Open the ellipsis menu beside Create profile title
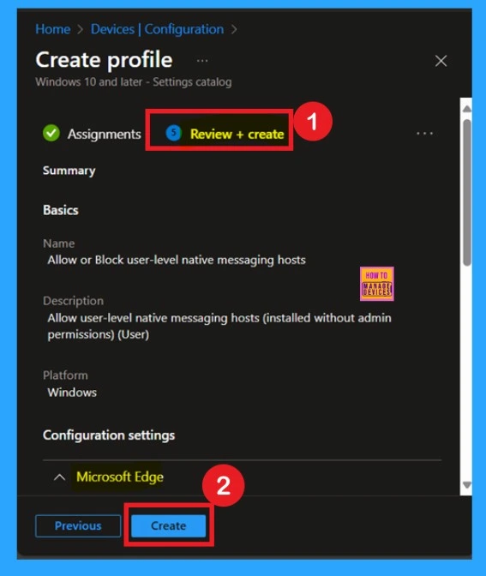Image resolution: width=486 pixels, height=576 pixels. [202, 61]
